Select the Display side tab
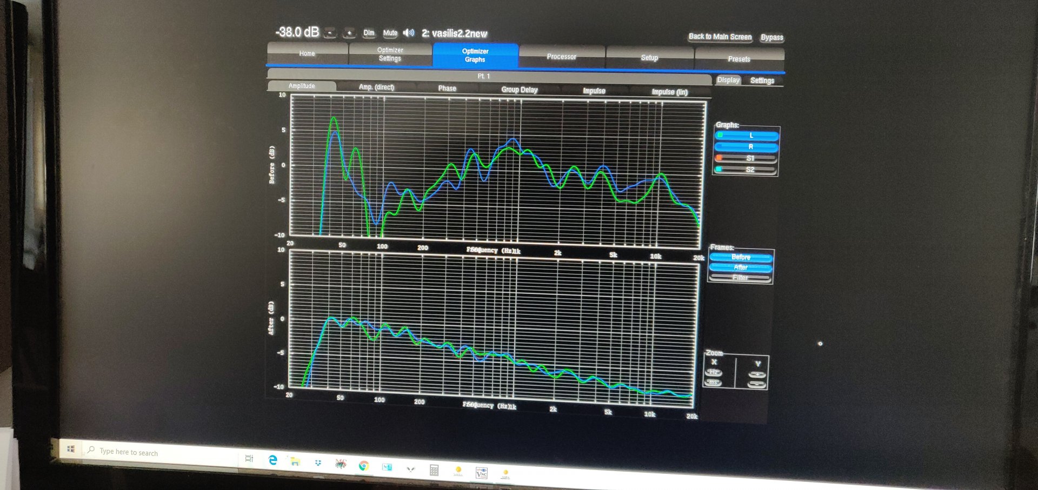Viewport: 1038px width, 490px height. pos(728,80)
